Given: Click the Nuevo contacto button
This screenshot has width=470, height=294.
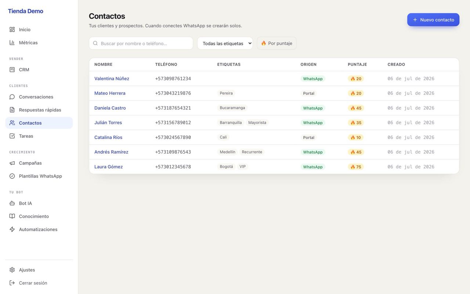Looking at the screenshot, I should click(433, 20).
